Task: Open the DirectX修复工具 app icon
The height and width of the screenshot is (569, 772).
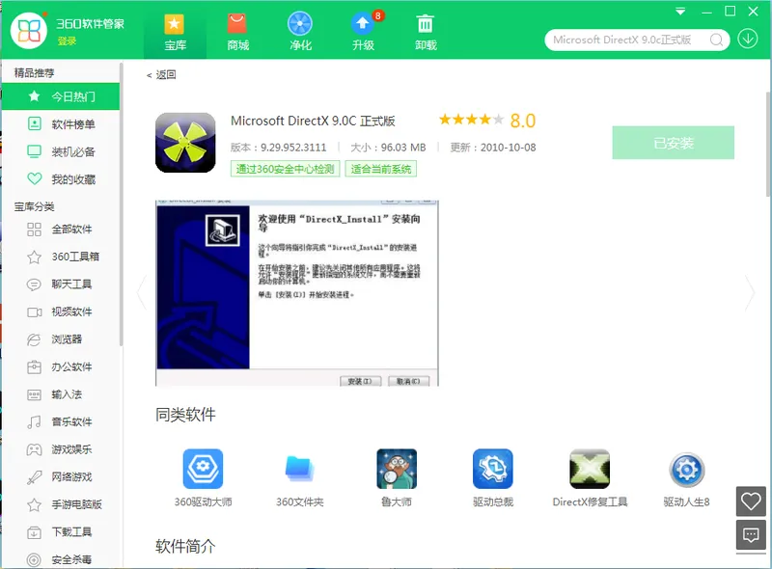Action: pos(590,469)
